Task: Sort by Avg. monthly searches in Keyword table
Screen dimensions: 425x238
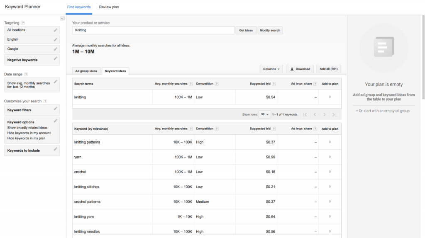Action: (171, 129)
